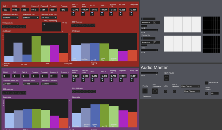Click the OSC monitoring number box
The height and width of the screenshot is (130, 222).
tap(51, 27)
